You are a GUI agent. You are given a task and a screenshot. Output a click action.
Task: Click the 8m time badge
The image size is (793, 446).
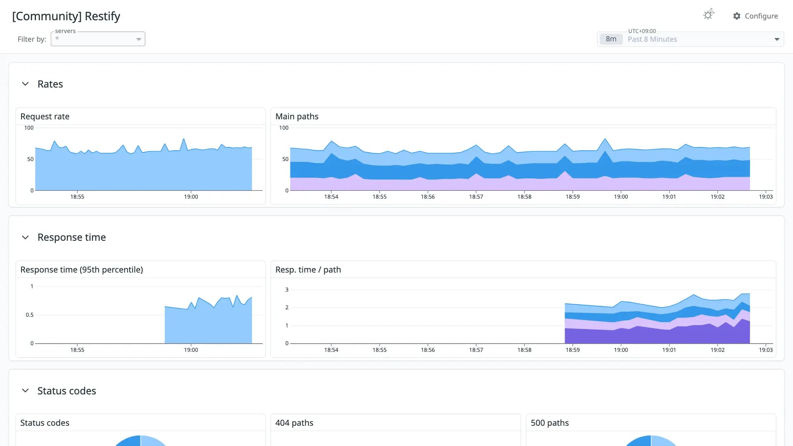point(611,39)
